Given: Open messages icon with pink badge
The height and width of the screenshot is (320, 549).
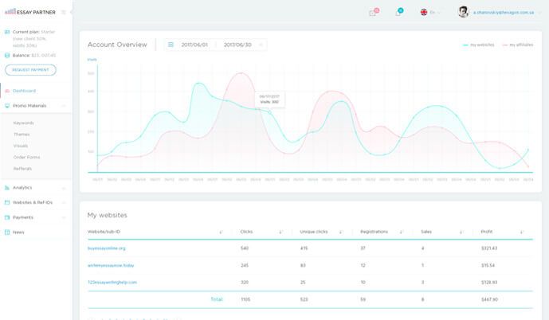Looking at the screenshot, I should click(x=374, y=12).
